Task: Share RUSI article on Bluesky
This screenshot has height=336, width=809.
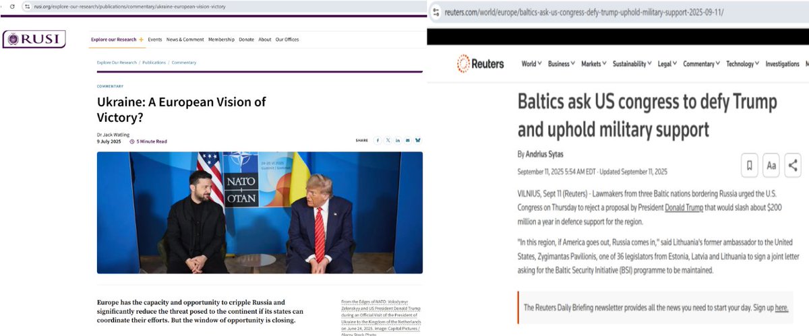Action: coord(418,140)
